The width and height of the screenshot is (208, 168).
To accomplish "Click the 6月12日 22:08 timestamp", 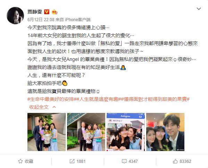I will pos(41,20).
